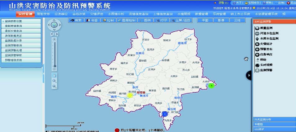The height and width of the screenshot is (132, 296).
Task: Go to next map extent arrow
Action: (56, 34)
